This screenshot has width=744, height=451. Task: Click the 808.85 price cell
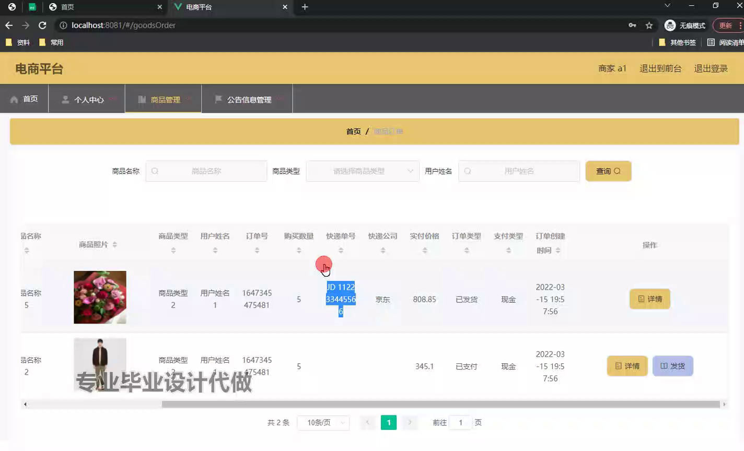[424, 300]
